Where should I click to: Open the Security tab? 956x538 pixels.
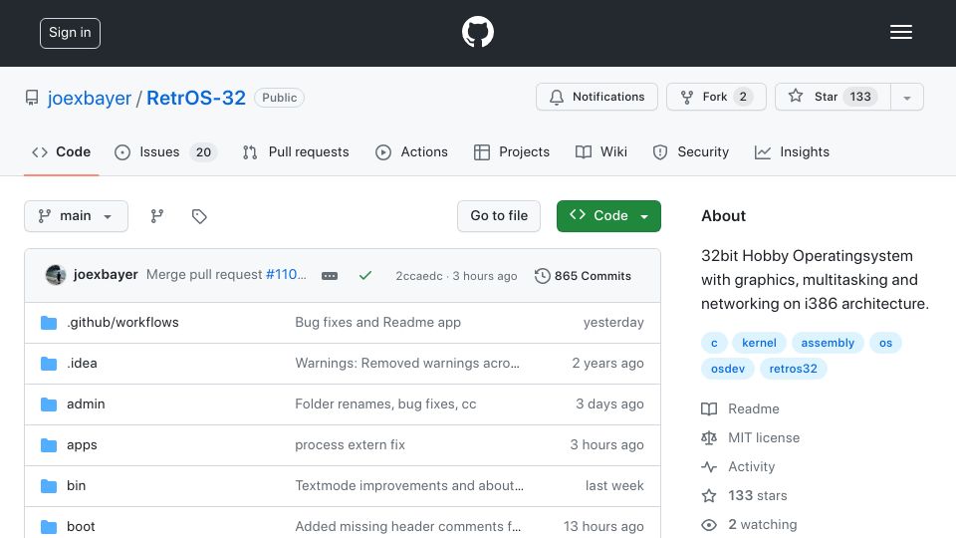[691, 151]
